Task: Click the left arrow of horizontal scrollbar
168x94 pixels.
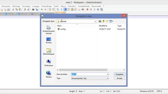Action: 58,70
